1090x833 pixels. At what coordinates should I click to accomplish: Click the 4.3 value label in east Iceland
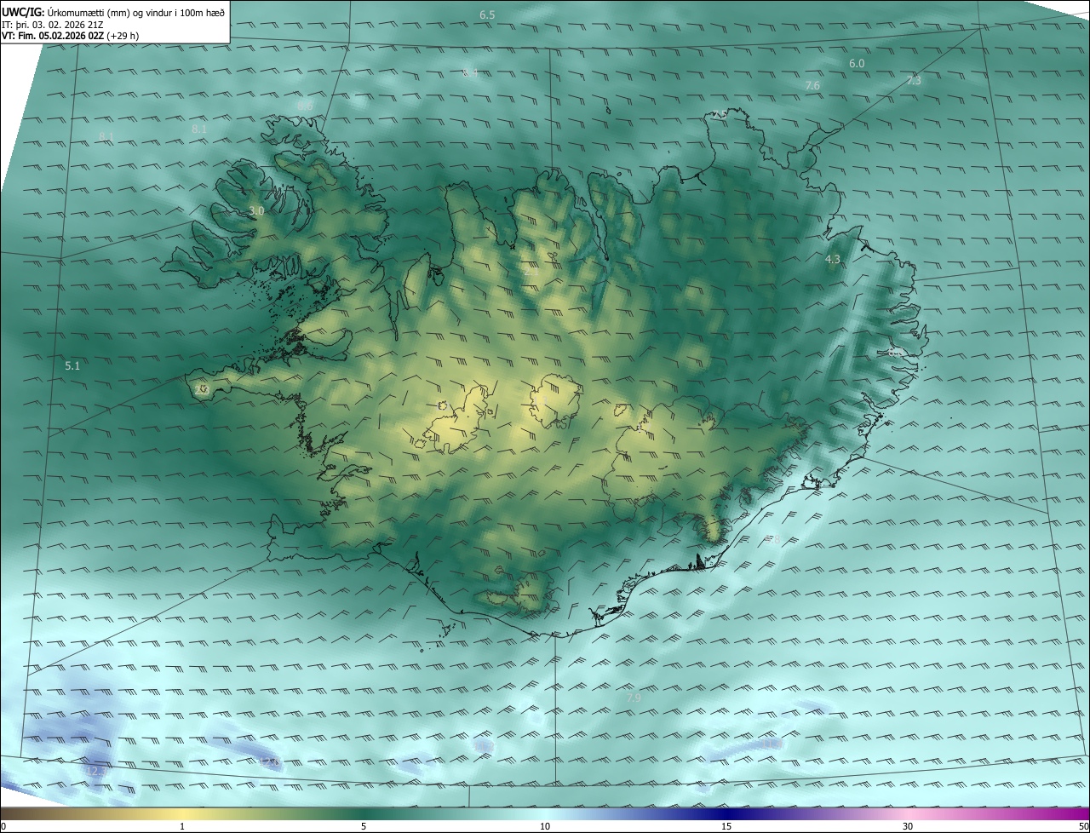tap(833, 259)
